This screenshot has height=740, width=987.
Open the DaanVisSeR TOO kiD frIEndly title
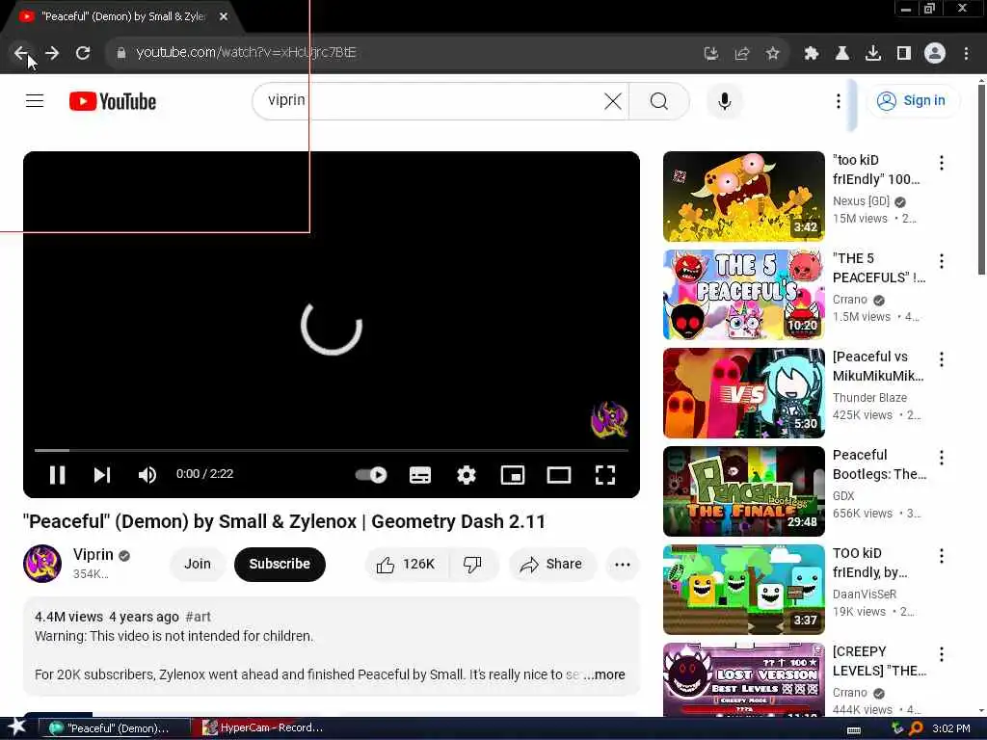click(870, 563)
